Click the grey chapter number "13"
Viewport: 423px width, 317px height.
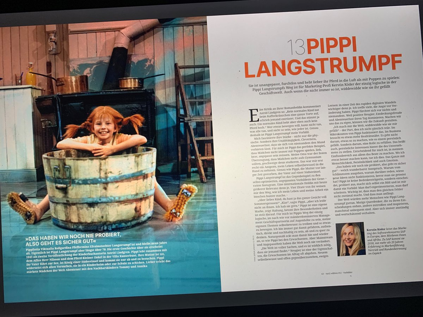click(296, 47)
